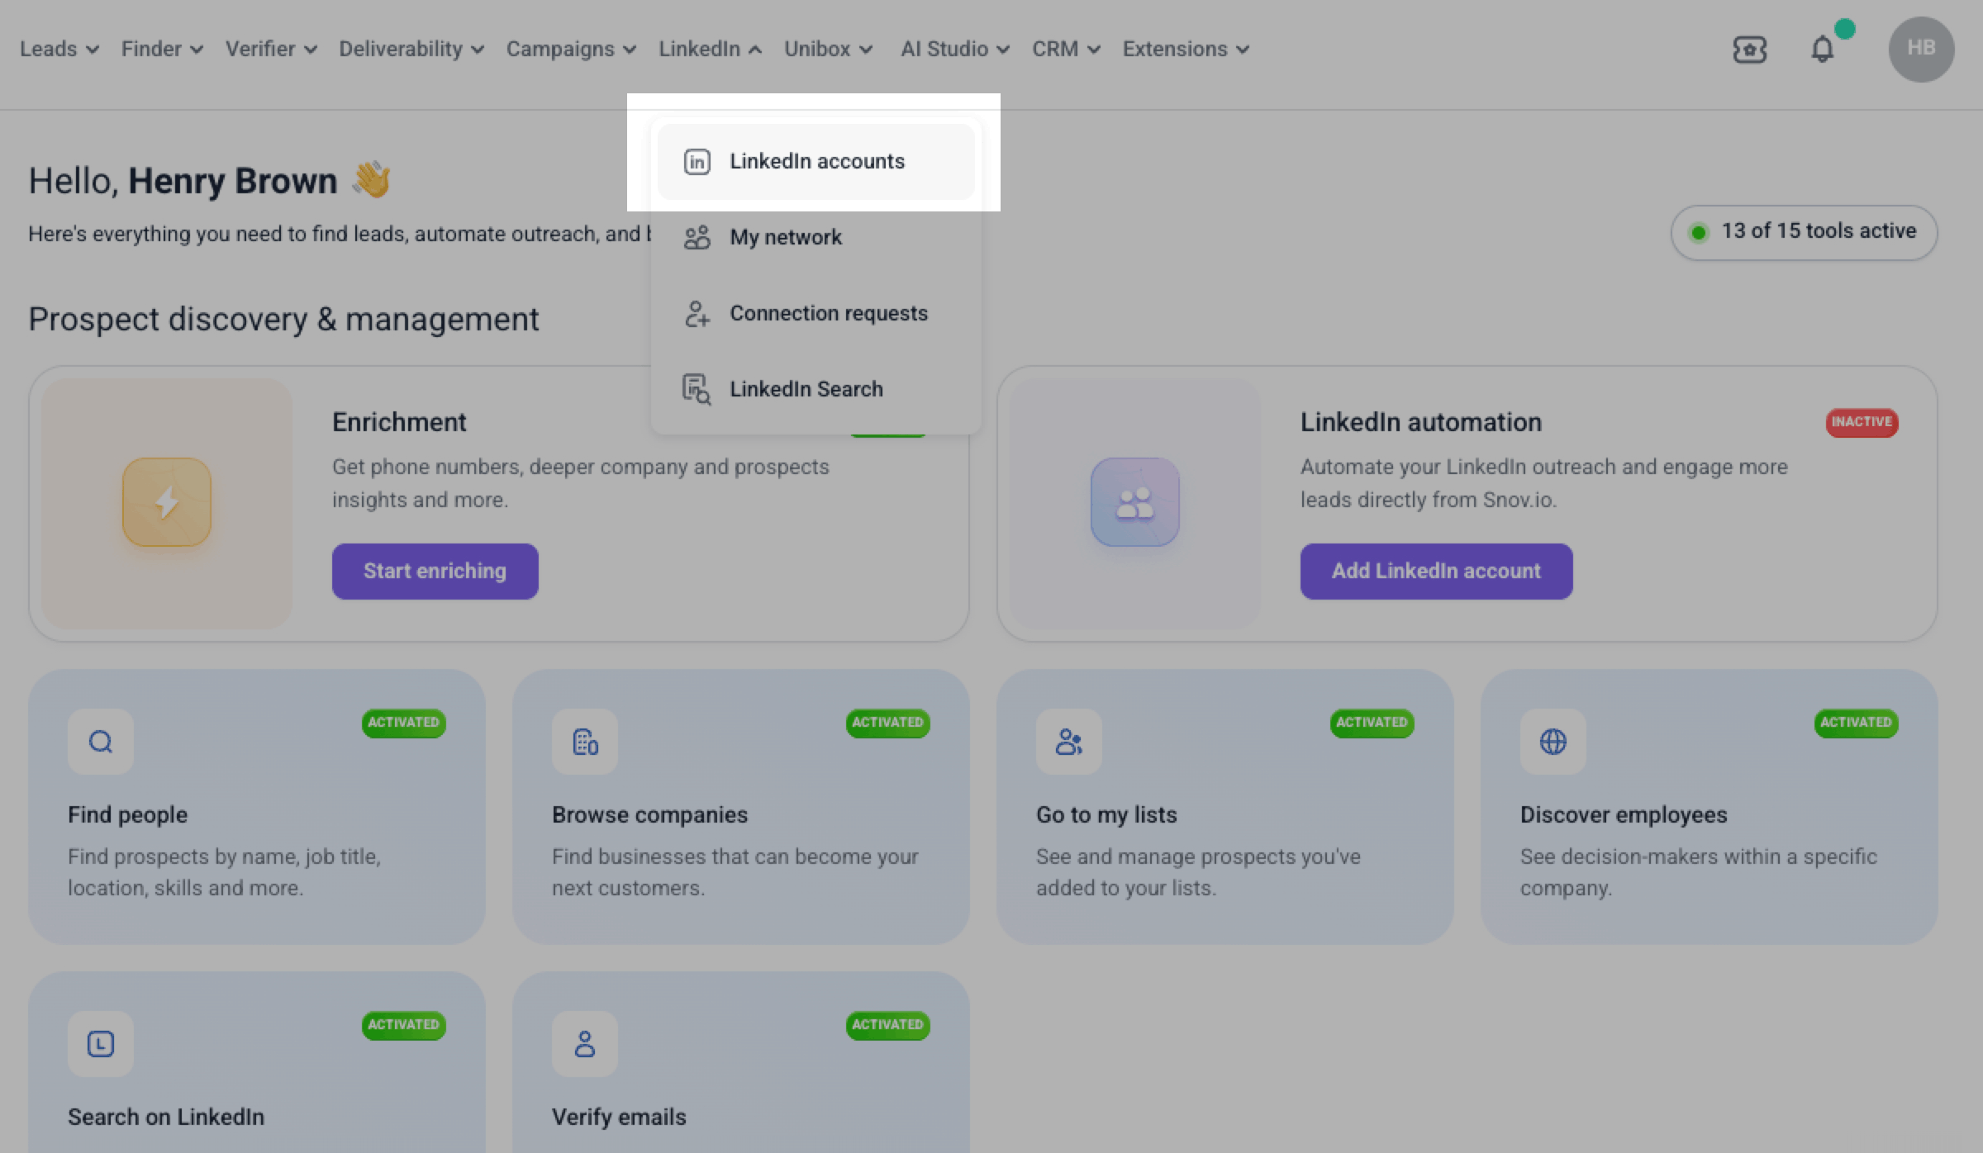The height and width of the screenshot is (1153, 1983).
Task: Collapse the LinkedIn menu
Action: [710, 49]
